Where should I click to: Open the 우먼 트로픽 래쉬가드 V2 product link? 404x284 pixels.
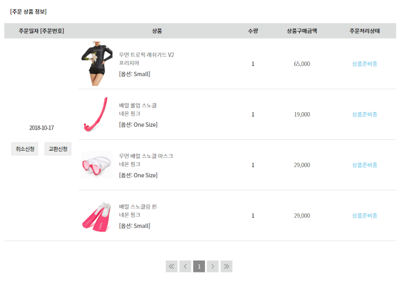tap(146, 55)
